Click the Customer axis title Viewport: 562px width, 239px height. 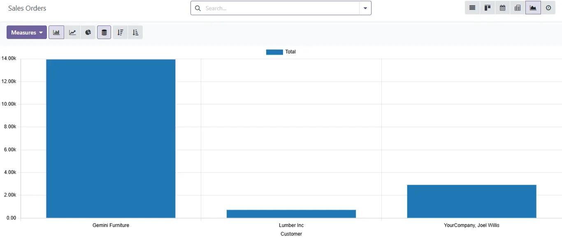(291, 234)
